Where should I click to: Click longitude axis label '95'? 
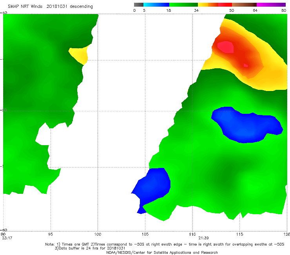pos(50,234)
